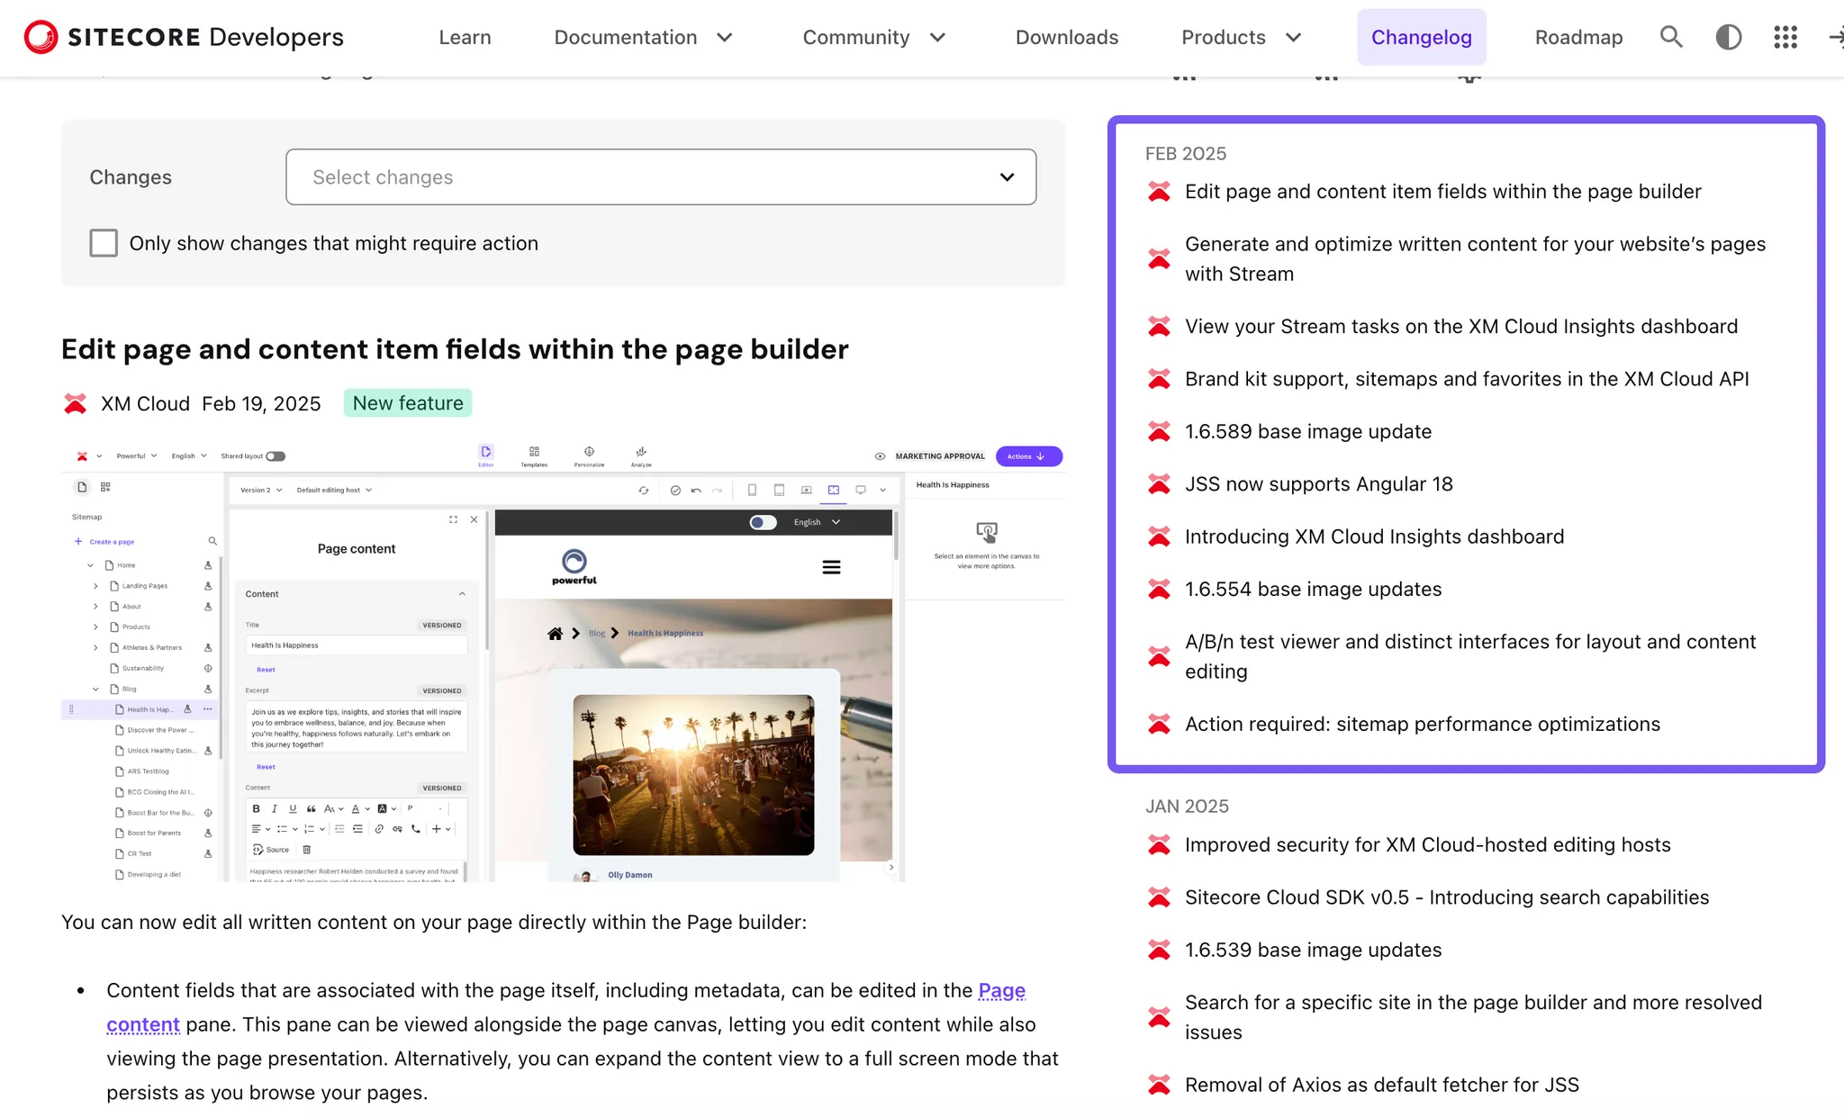Open the search icon in the top navigation
This screenshot has width=1844, height=1118.
1672,37
